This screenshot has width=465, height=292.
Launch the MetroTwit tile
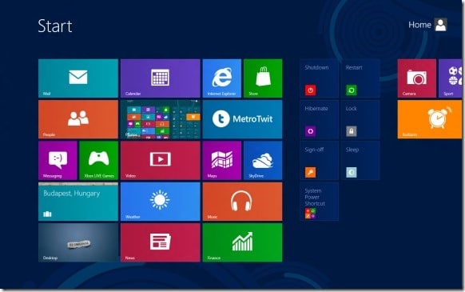(242, 119)
